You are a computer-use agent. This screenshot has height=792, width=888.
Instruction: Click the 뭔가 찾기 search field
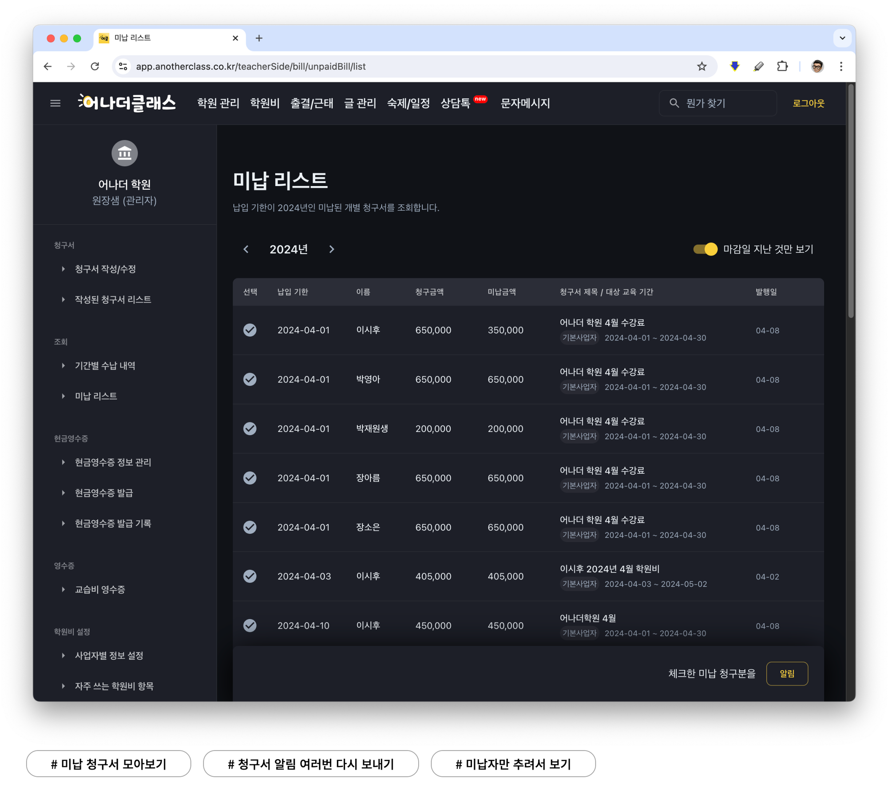pyautogui.click(x=718, y=103)
